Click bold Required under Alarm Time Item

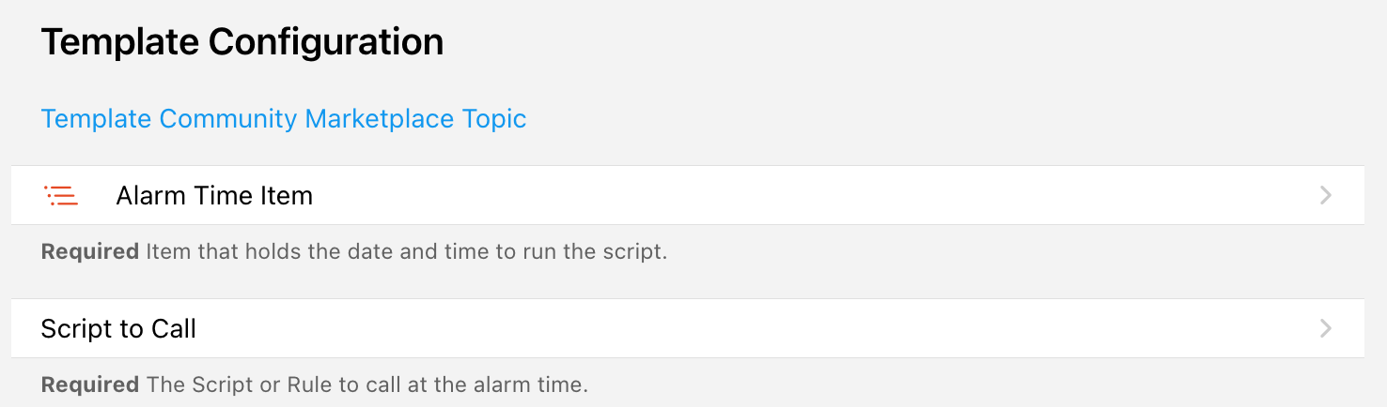90,252
